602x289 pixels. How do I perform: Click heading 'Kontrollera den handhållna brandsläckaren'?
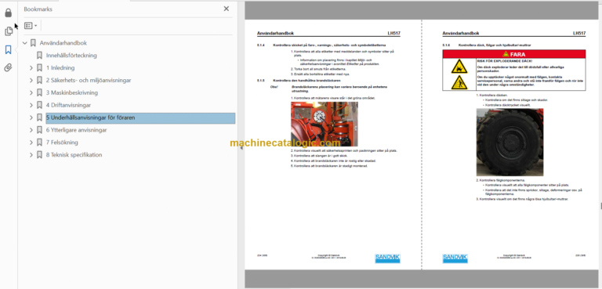(306, 81)
